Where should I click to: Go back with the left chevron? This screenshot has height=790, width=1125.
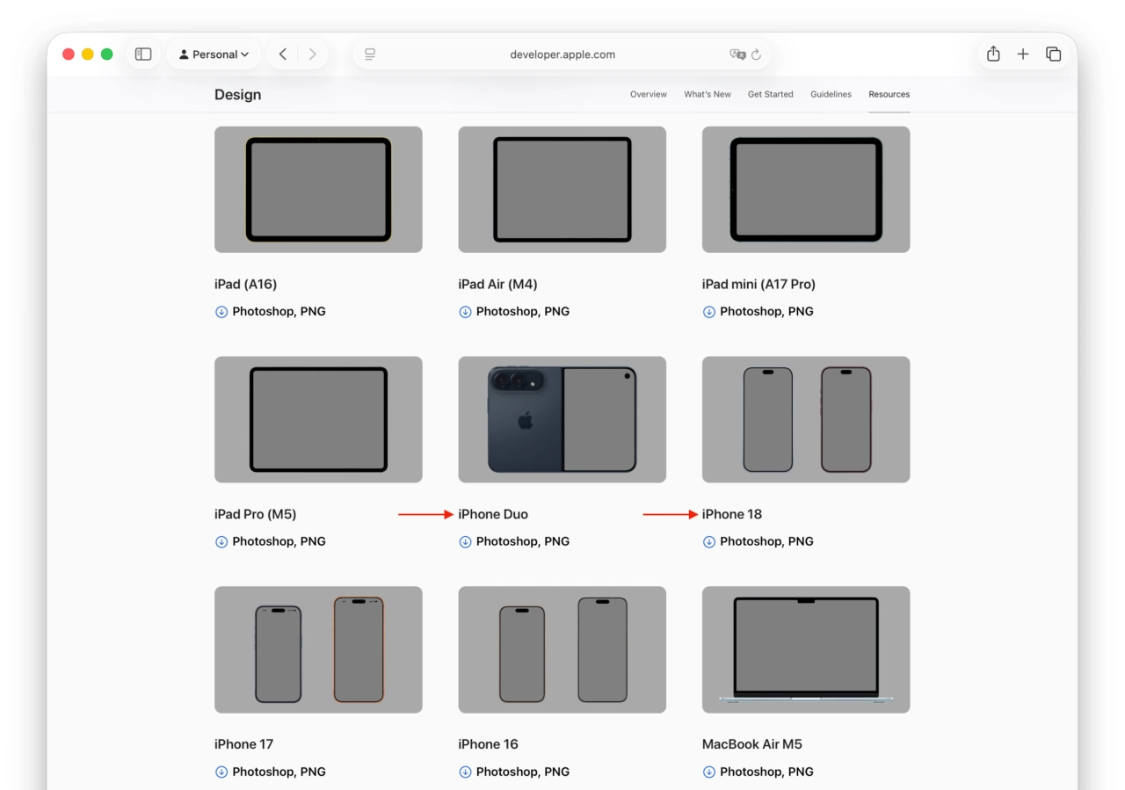[282, 54]
